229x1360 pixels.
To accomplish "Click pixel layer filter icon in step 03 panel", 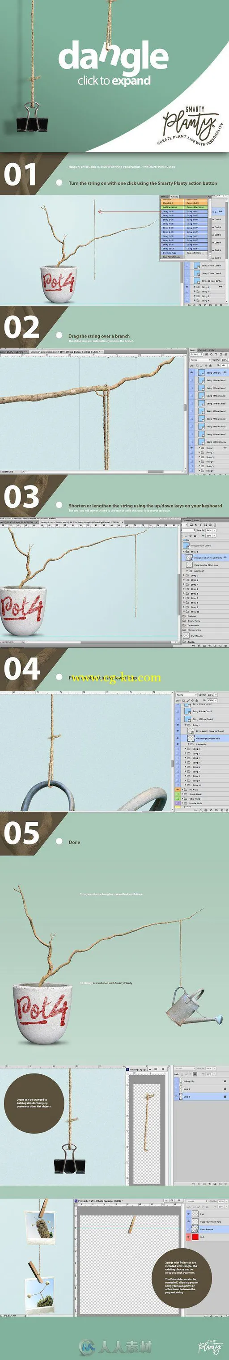I will (191, 525).
